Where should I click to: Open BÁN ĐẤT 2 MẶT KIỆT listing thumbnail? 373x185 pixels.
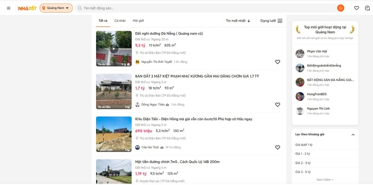pyautogui.click(x=114, y=91)
